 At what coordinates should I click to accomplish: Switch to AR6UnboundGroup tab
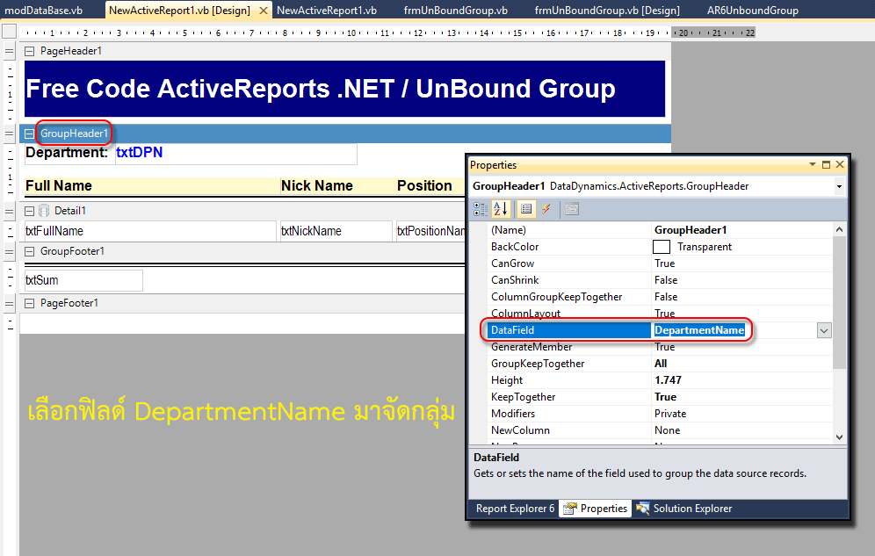(752, 10)
